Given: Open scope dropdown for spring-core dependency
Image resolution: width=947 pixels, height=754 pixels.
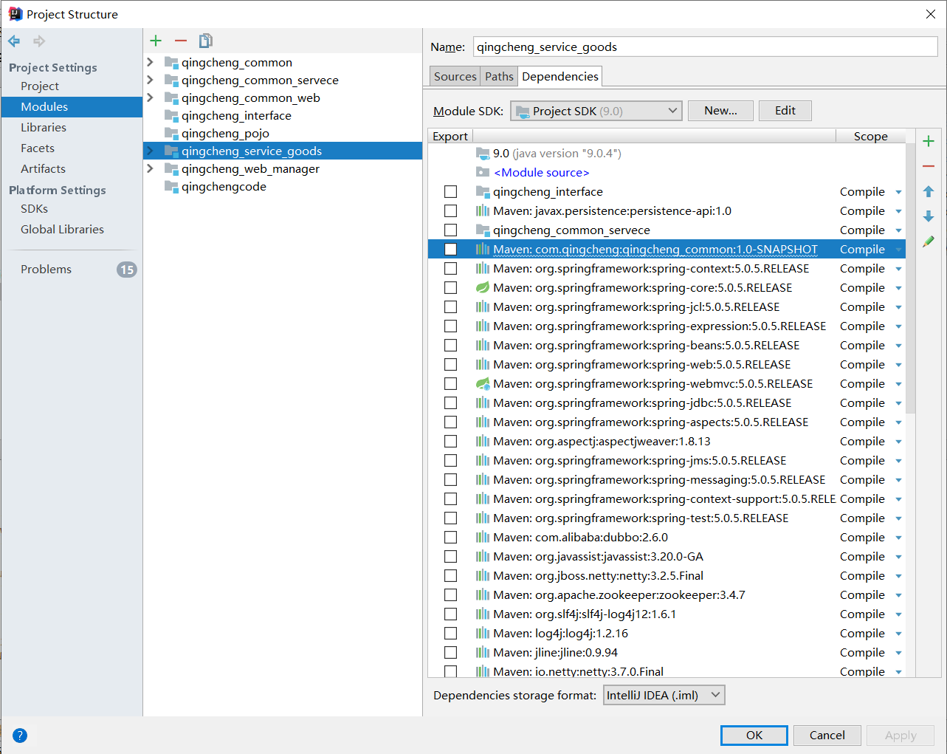Looking at the screenshot, I should [898, 288].
